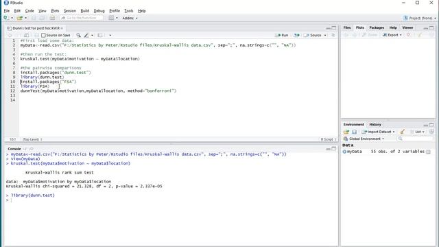Select the Environment tab
Viewport: 439px width, 247px height.
[x=354, y=124]
